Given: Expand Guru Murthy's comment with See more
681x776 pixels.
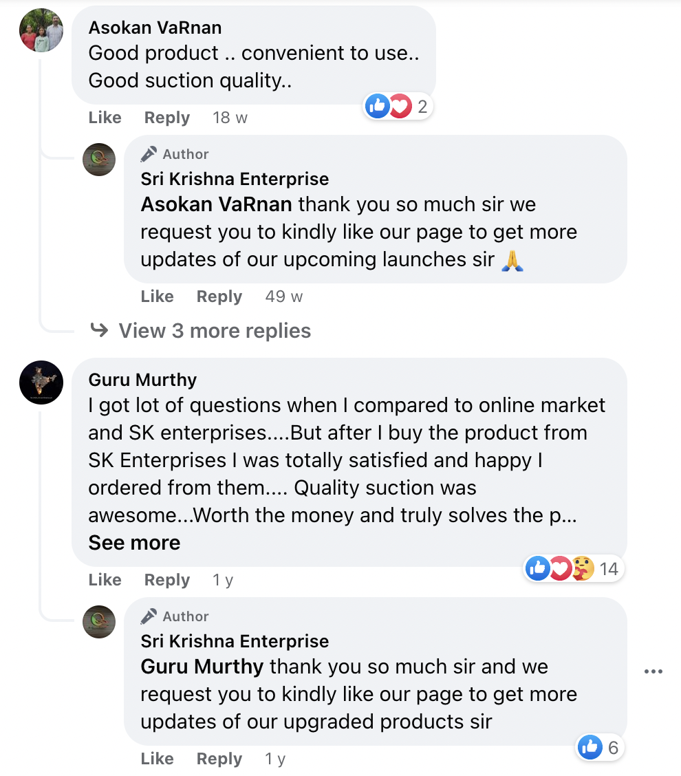Looking at the screenshot, I should pyautogui.click(x=134, y=543).
